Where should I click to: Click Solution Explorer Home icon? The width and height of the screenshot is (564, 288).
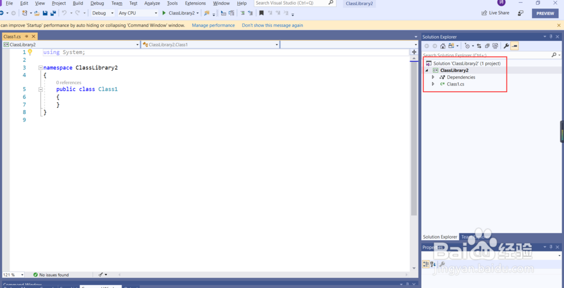443,46
